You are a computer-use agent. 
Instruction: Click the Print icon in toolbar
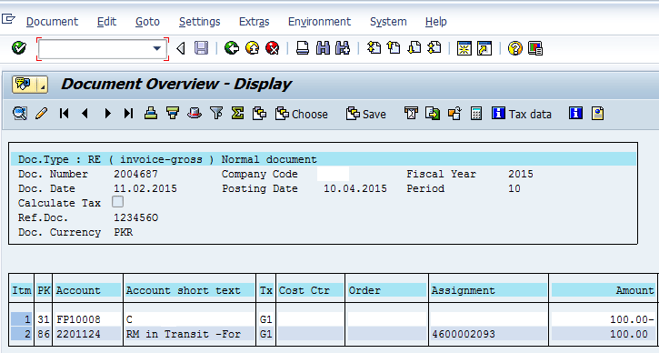pyautogui.click(x=303, y=48)
